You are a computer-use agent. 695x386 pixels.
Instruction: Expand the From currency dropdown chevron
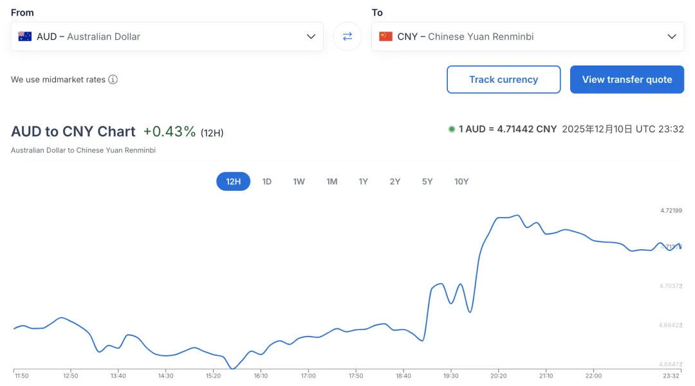click(x=311, y=37)
